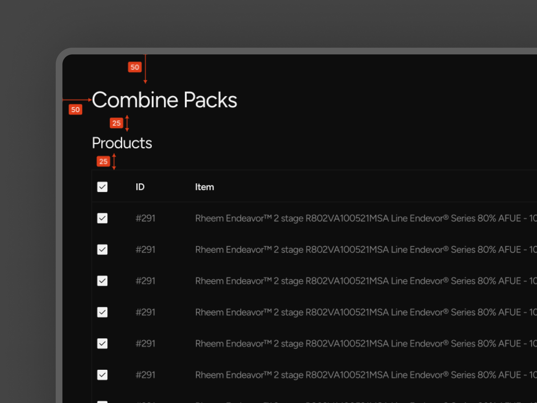Select the #291 ID in the first row
Screen dimensions: 537x403
pos(145,218)
